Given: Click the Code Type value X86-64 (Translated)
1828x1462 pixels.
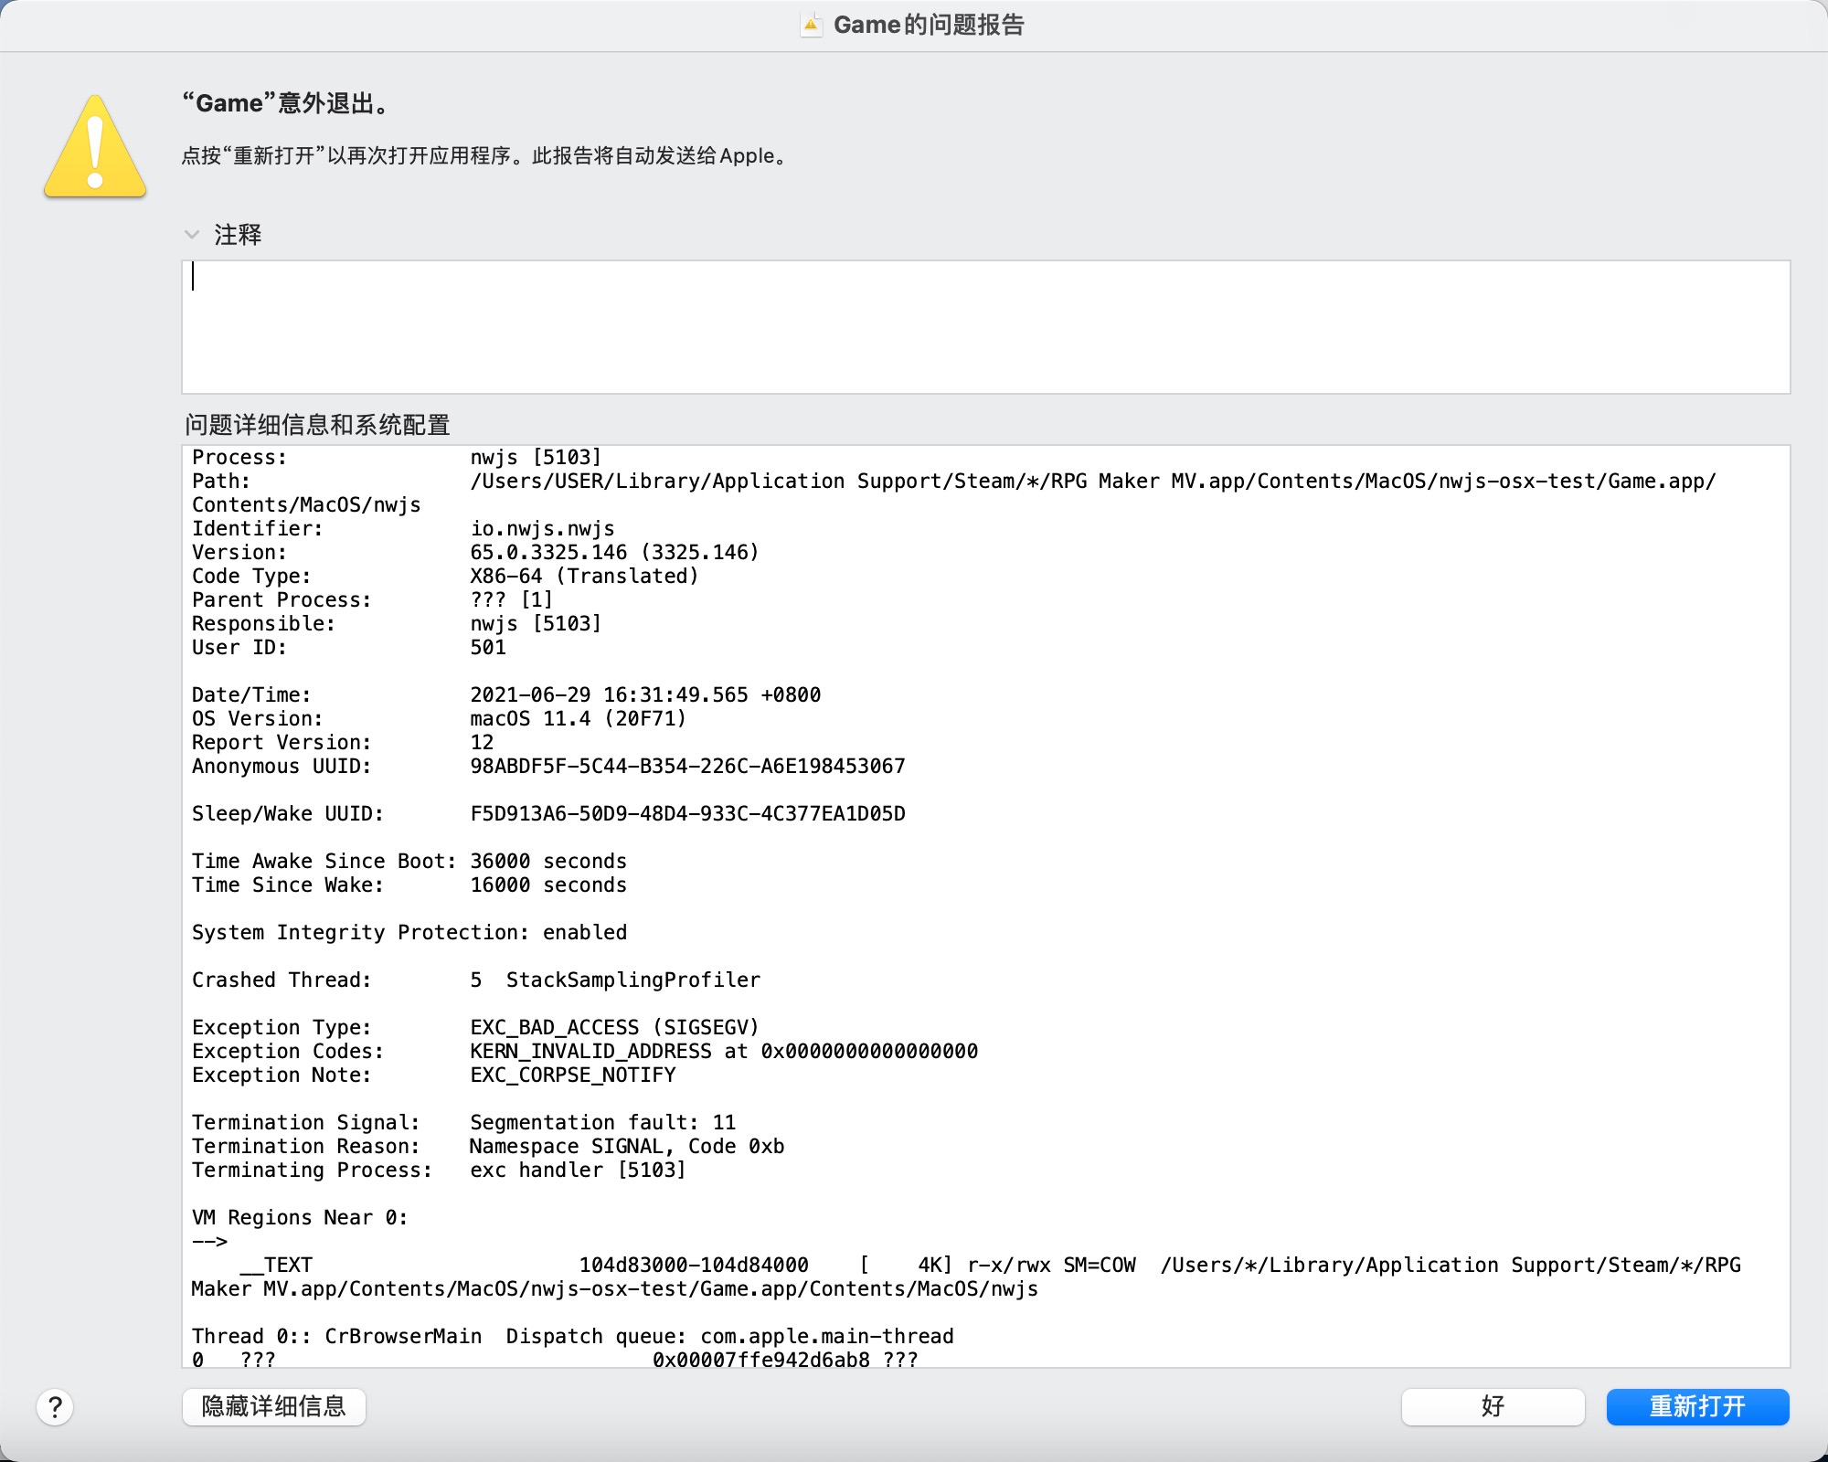Looking at the screenshot, I should (x=584, y=576).
